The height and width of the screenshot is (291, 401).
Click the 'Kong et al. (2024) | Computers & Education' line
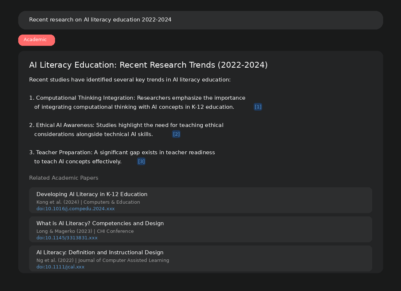click(88, 202)
